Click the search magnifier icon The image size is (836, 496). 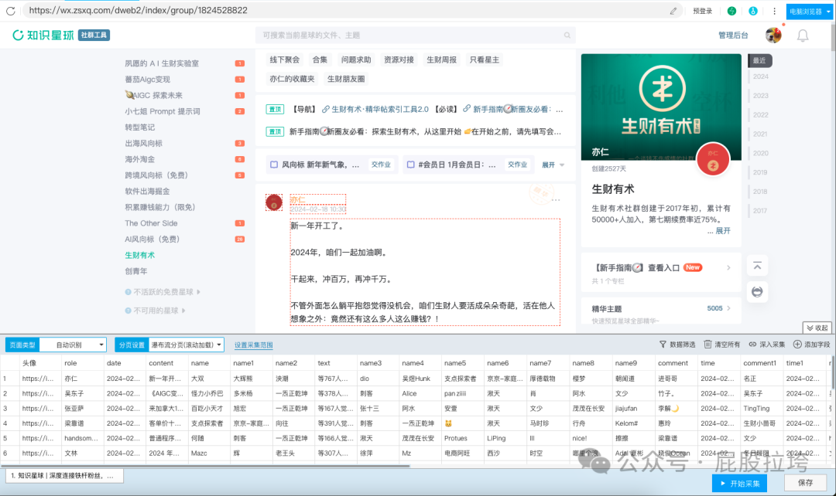click(x=567, y=35)
